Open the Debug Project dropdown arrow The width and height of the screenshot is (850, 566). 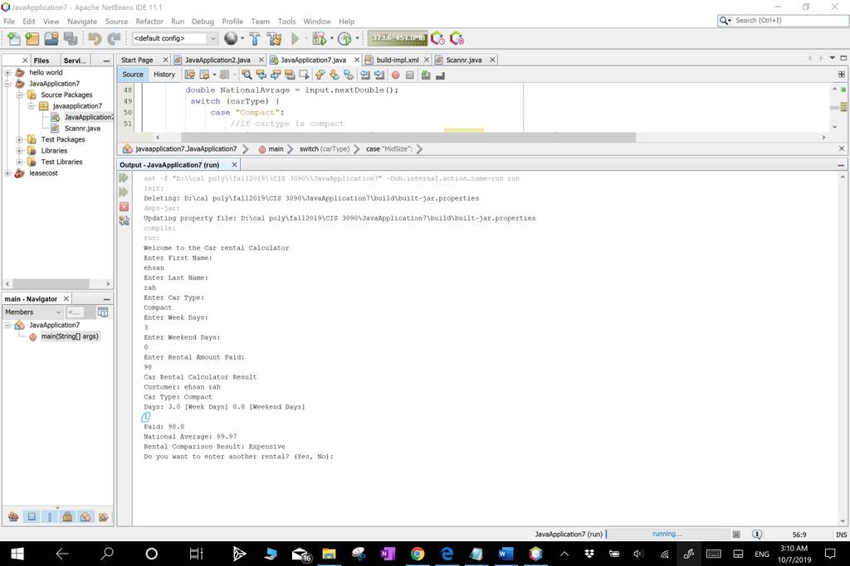tap(331, 38)
